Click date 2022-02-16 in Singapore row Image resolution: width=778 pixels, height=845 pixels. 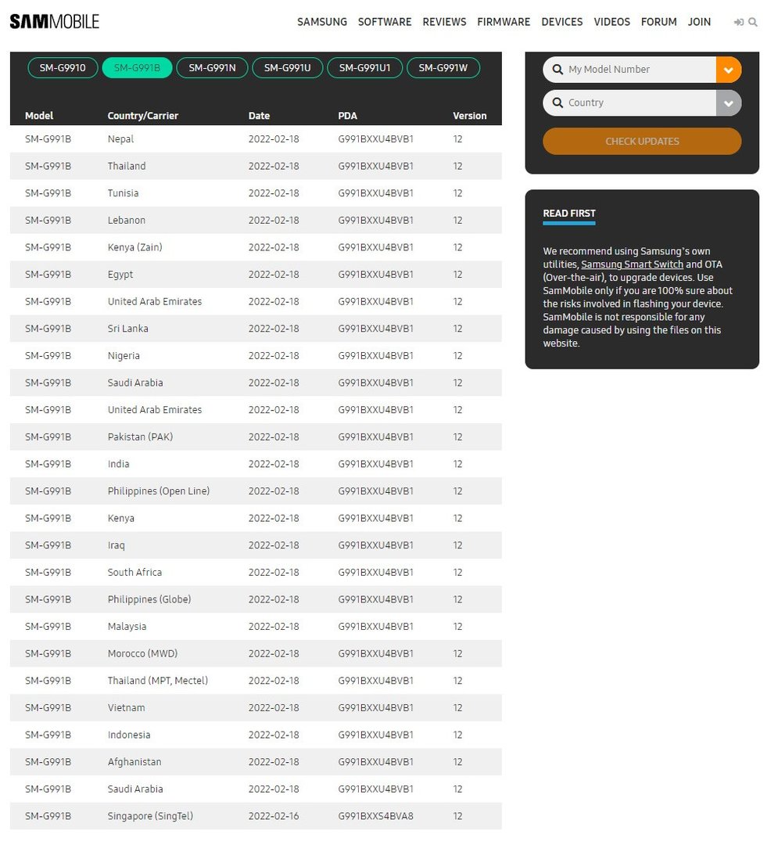pos(274,816)
